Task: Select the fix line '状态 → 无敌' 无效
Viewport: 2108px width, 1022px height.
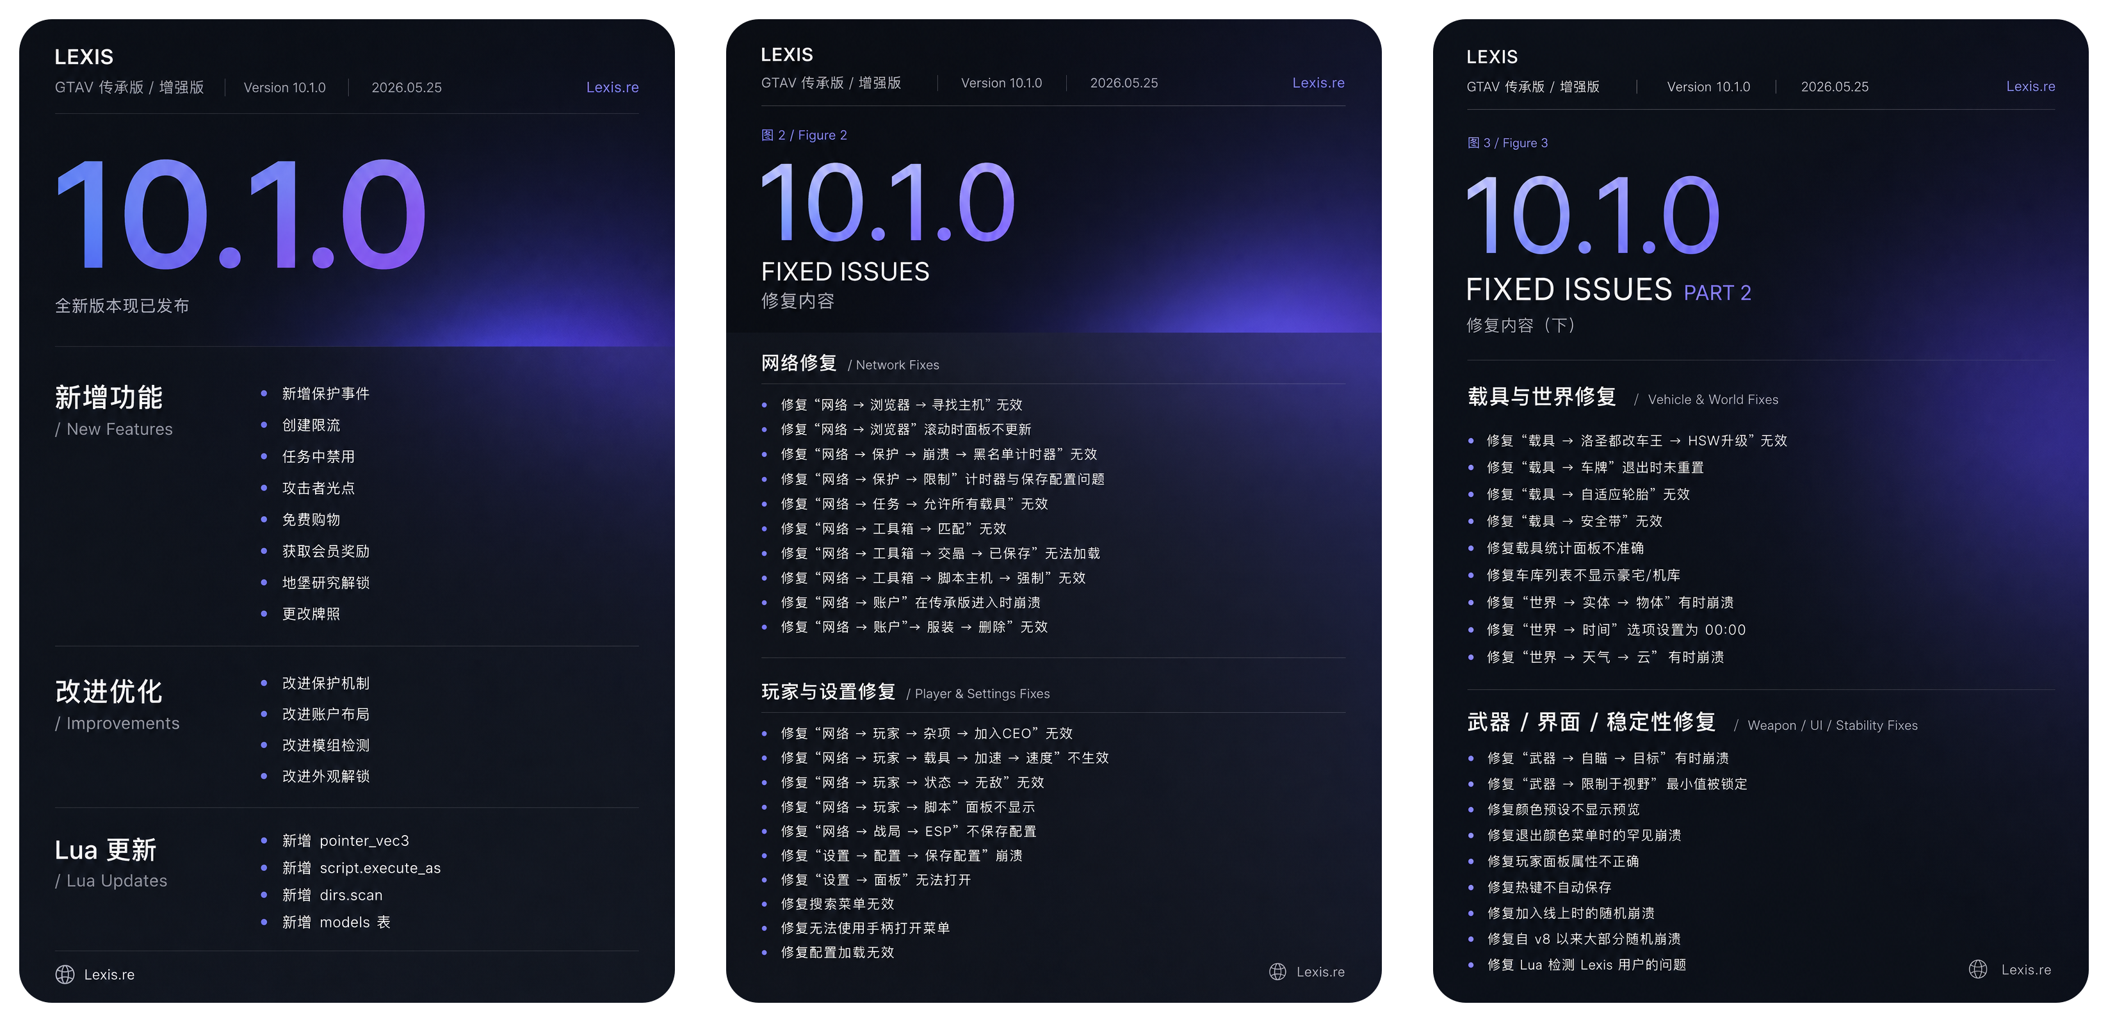Action: (x=912, y=783)
